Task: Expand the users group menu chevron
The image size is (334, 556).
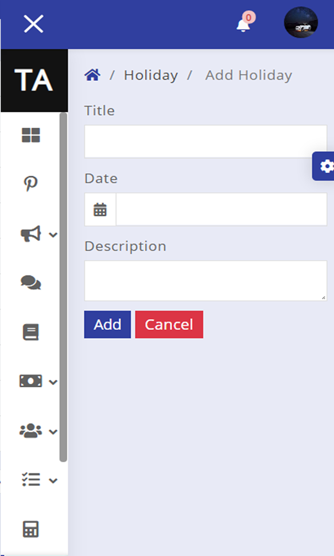Action: coord(53,432)
